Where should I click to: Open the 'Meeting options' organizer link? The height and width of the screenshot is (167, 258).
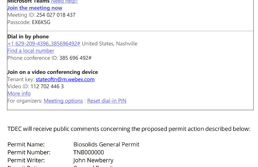(63, 101)
